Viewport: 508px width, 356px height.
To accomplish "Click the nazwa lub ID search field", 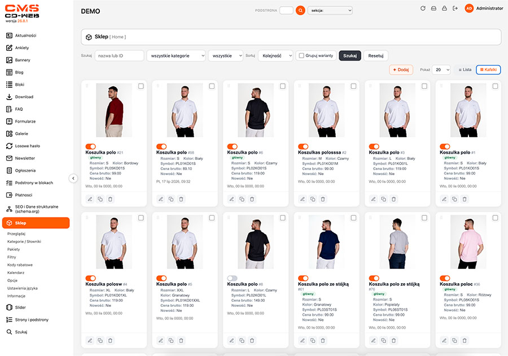I will (119, 56).
